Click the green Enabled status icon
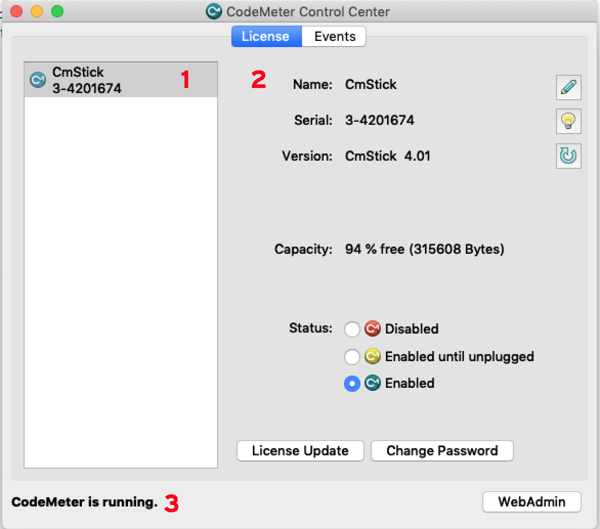 [x=372, y=383]
